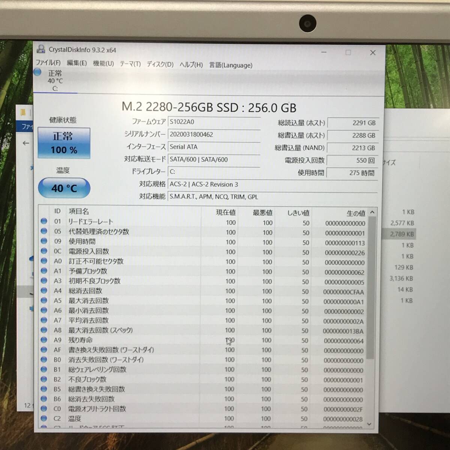This screenshot has height=450, width=450.
Task: Click the firmware field S1022A0
Action: click(x=214, y=122)
